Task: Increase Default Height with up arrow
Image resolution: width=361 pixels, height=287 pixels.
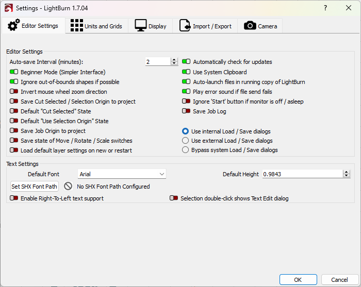Action: click(346, 172)
